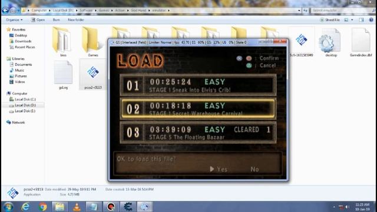Screen dimensions: 377x212
Task: Click the Open toolbar button
Action: [x=38, y=20]
